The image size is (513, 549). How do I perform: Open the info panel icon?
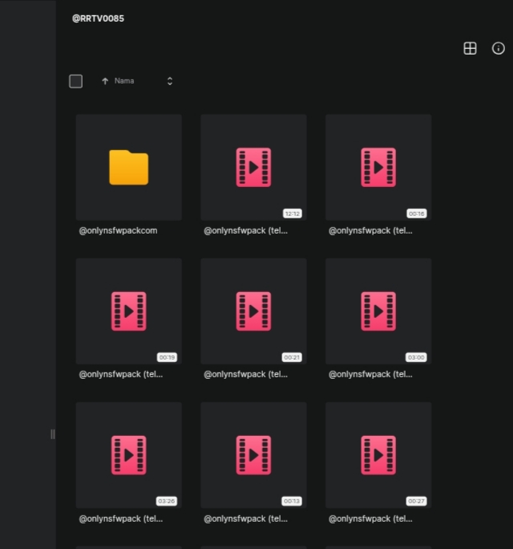(498, 48)
